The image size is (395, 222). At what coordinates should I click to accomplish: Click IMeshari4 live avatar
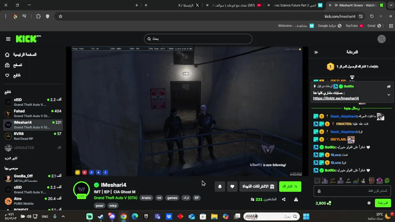click(81, 190)
